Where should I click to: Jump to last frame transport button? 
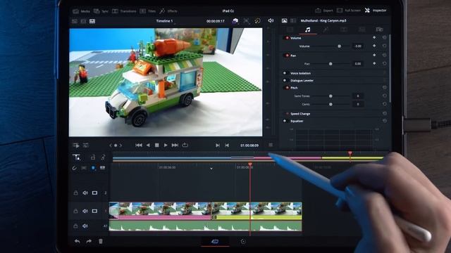tap(175, 145)
